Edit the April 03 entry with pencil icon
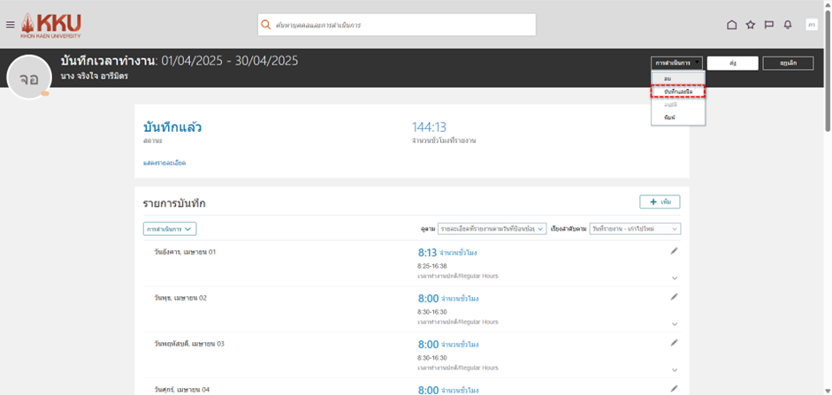This screenshot has height=395, width=832. coord(674,343)
